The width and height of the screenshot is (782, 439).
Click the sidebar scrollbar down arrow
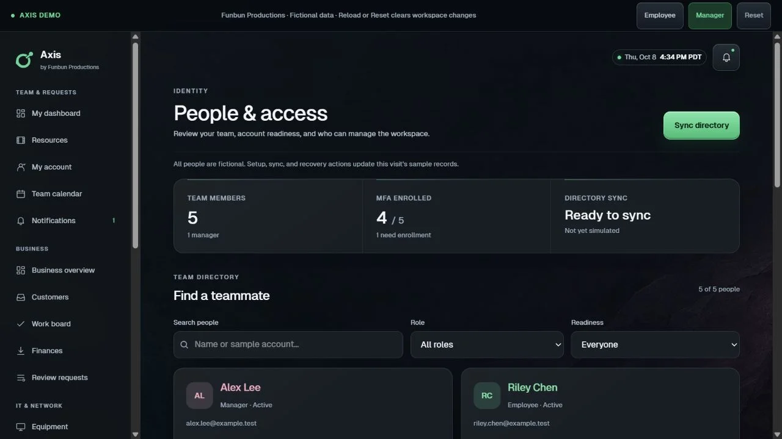point(135,434)
